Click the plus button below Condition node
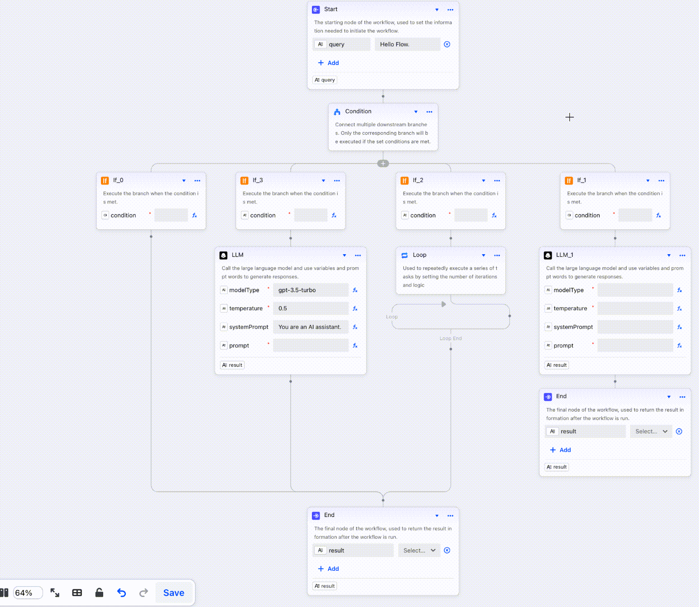 (x=383, y=164)
